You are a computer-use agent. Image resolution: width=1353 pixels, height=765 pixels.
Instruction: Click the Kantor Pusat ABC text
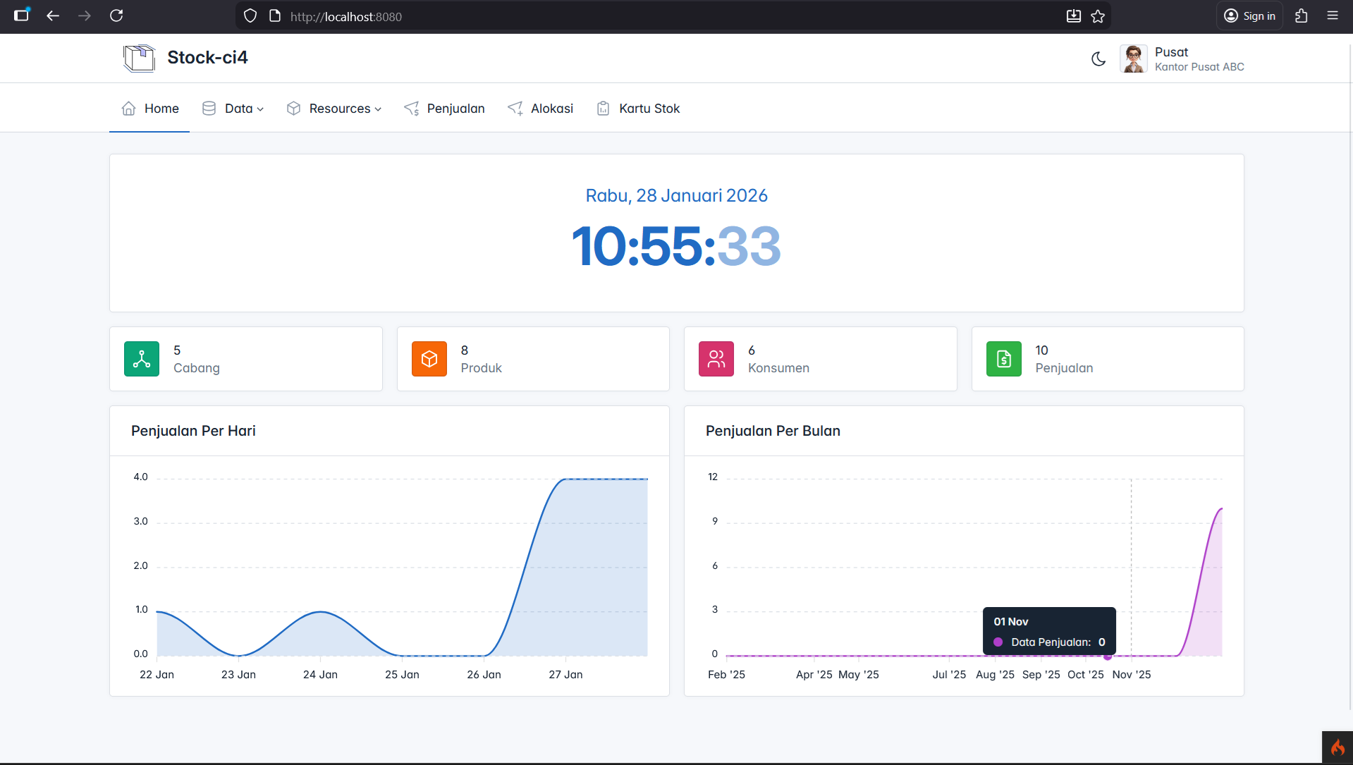1199,67
